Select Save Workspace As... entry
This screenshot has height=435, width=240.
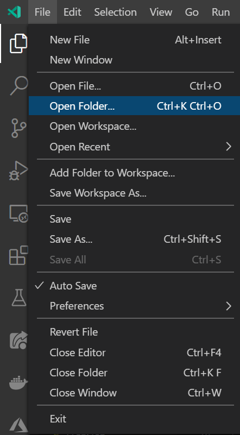tap(134, 193)
